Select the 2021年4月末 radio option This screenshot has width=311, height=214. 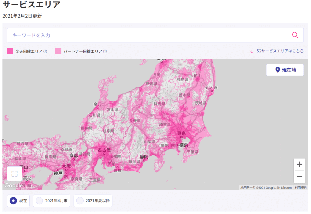(52, 201)
